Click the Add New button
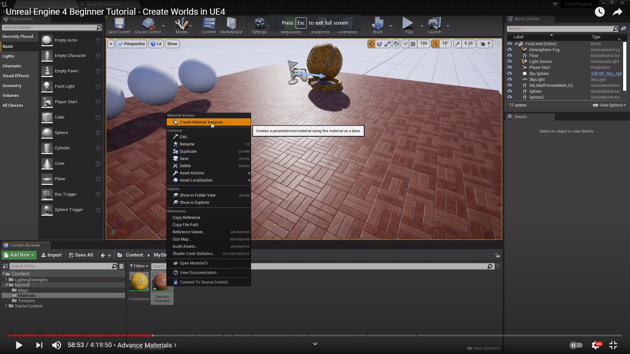630x354 pixels. 19,255
